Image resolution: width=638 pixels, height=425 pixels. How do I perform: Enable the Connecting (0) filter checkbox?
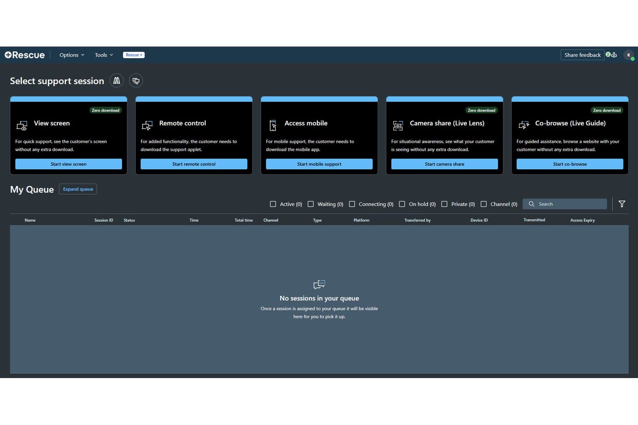click(352, 204)
